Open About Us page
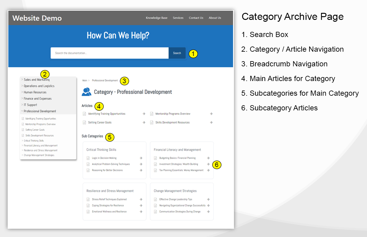367x237 pixels. pyautogui.click(x=215, y=18)
